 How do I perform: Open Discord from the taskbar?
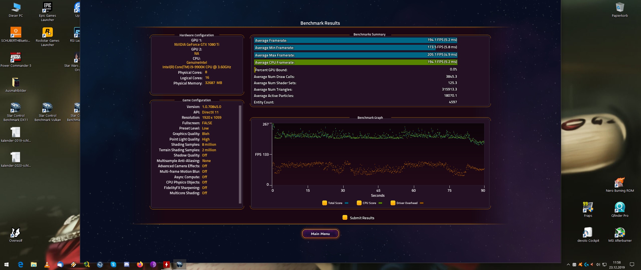pos(127,264)
